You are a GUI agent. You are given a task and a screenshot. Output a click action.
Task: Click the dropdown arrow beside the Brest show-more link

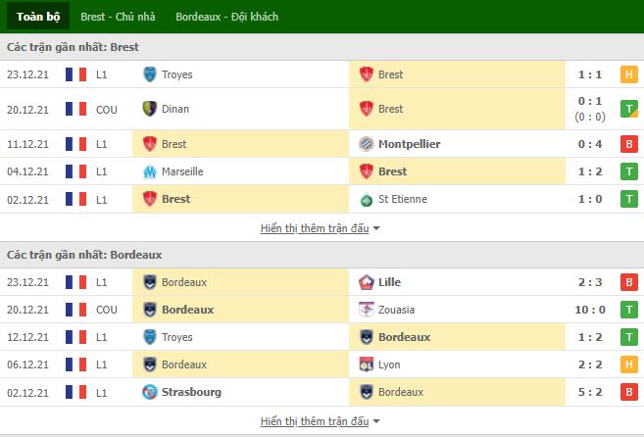376,228
